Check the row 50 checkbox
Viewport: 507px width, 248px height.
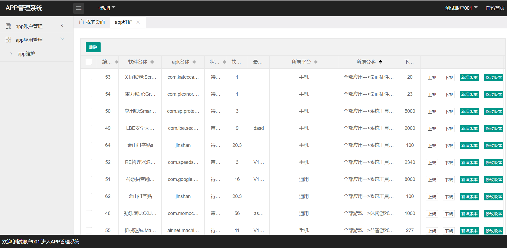pyautogui.click(x=89, y=111)
